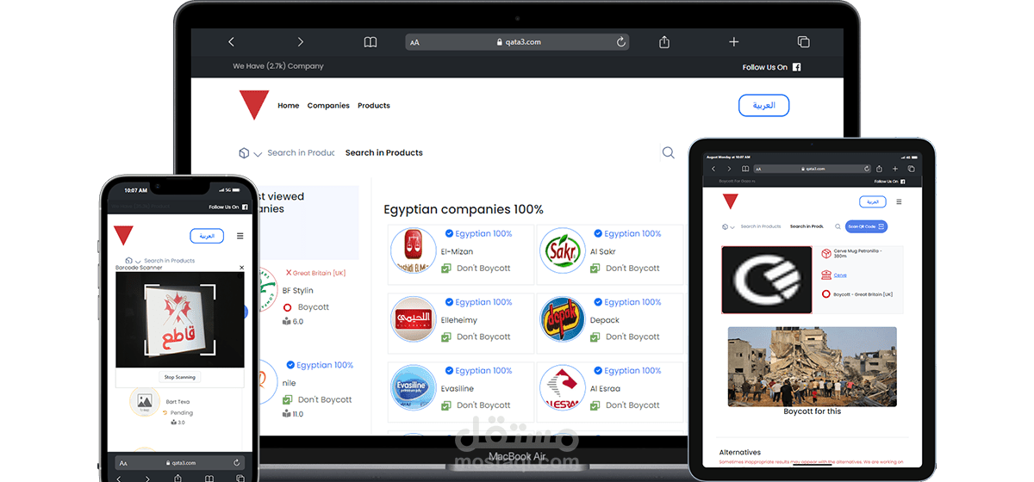This screenshot has height=482, width=1034.
Task: Click the red Boycott circle under BF Stylin
Action: (287, 307)
